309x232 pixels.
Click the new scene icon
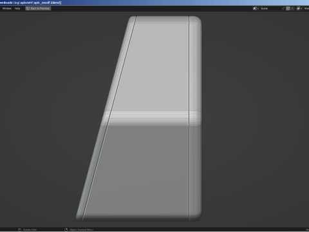(x=288, y=8)
